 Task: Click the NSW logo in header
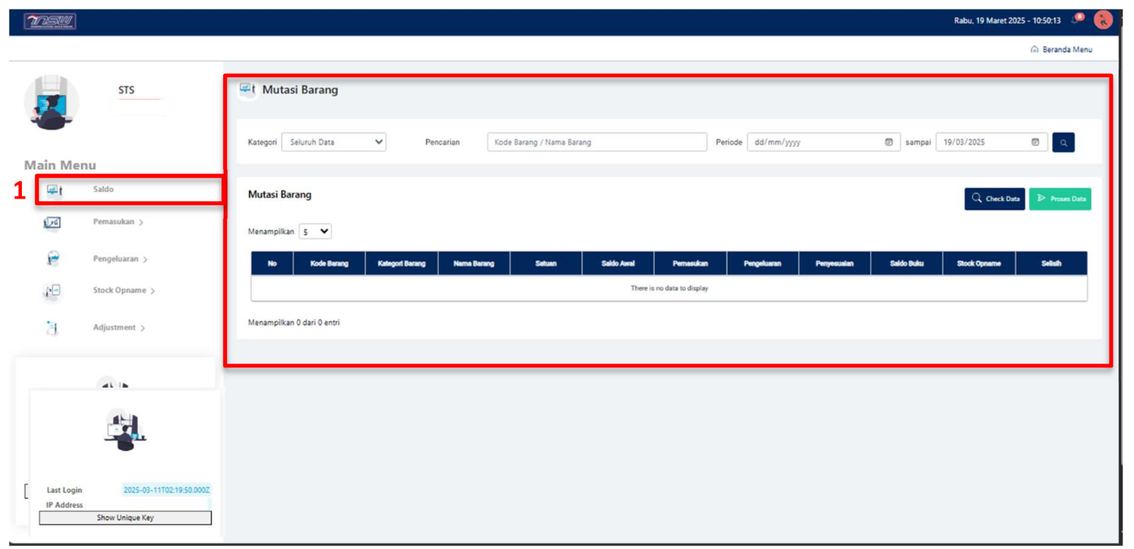[50, 22]
